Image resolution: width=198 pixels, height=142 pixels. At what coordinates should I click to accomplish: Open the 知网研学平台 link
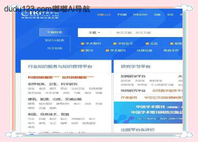pyautogui.click(x=133, y=76)
